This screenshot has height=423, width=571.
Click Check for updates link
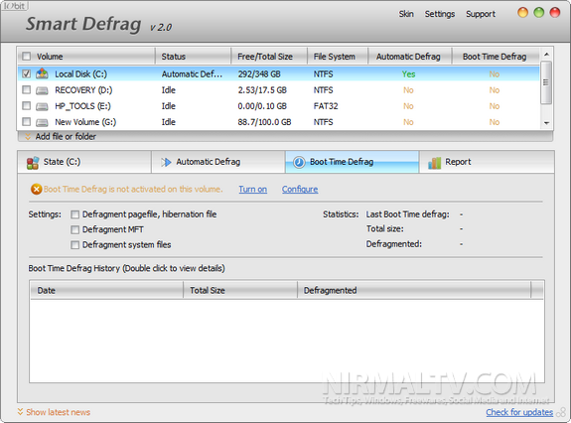519,412
